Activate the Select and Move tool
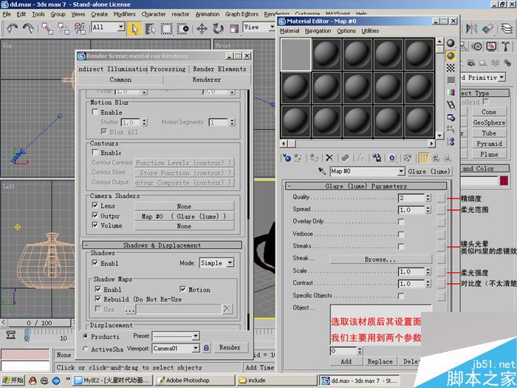 [x=202, y=29]
